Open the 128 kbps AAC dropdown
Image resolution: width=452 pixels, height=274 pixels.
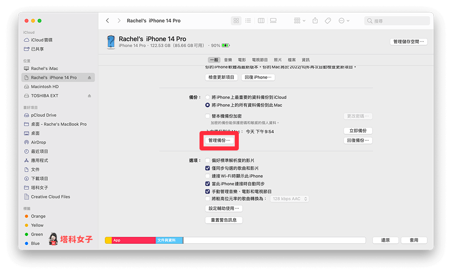coord(290,199)
